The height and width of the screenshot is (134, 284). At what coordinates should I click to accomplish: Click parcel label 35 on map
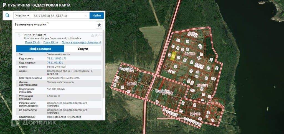[187, 42]
